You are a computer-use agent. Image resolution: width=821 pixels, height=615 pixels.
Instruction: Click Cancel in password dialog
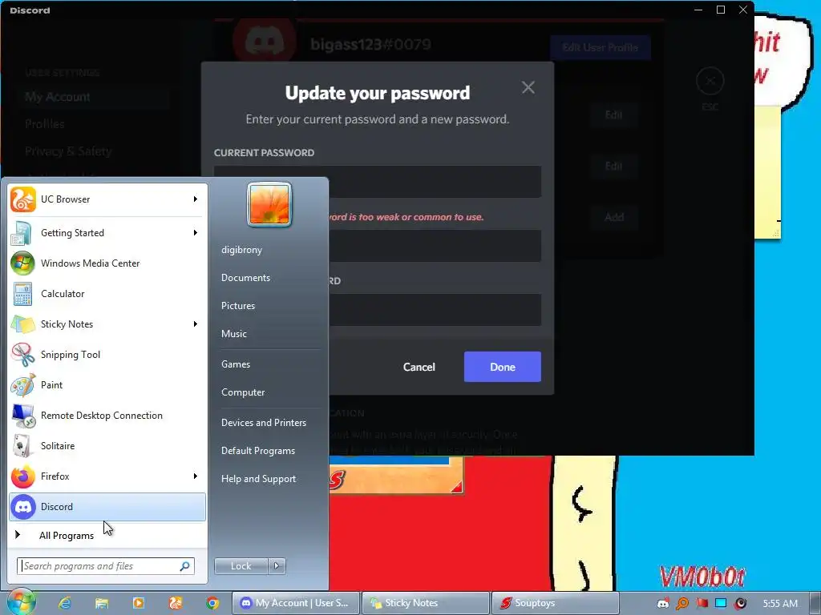[419, 367]
